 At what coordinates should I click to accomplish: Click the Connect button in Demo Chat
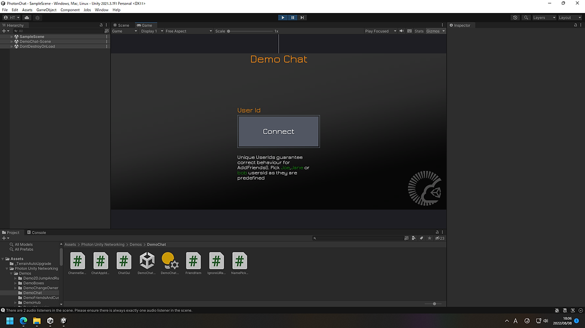(x=278, y=132)
